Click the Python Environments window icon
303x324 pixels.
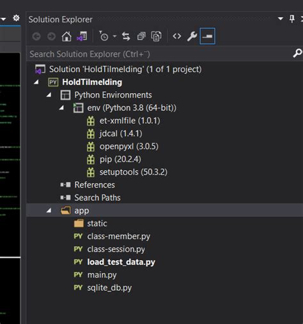point(65,95)
